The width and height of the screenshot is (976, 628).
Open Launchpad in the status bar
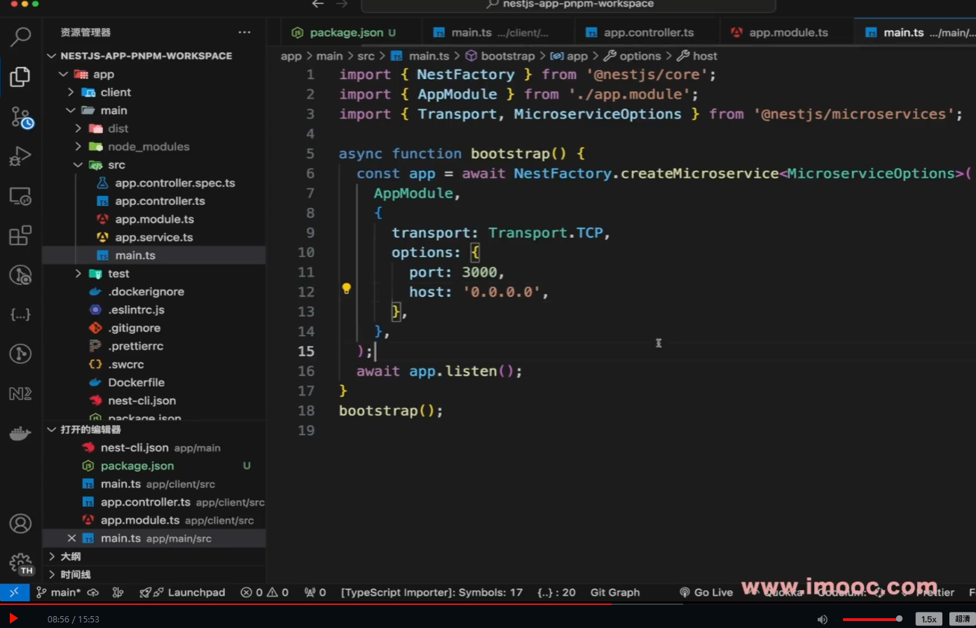(182, 592)
